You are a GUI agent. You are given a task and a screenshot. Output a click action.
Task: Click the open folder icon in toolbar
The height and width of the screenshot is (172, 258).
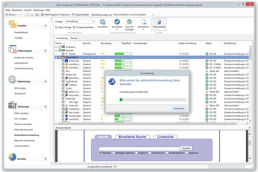coord(32,15)
